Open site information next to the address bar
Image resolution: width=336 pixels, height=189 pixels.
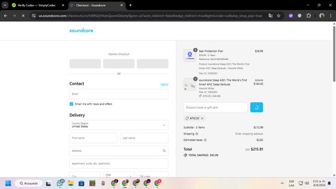(34, 16)
